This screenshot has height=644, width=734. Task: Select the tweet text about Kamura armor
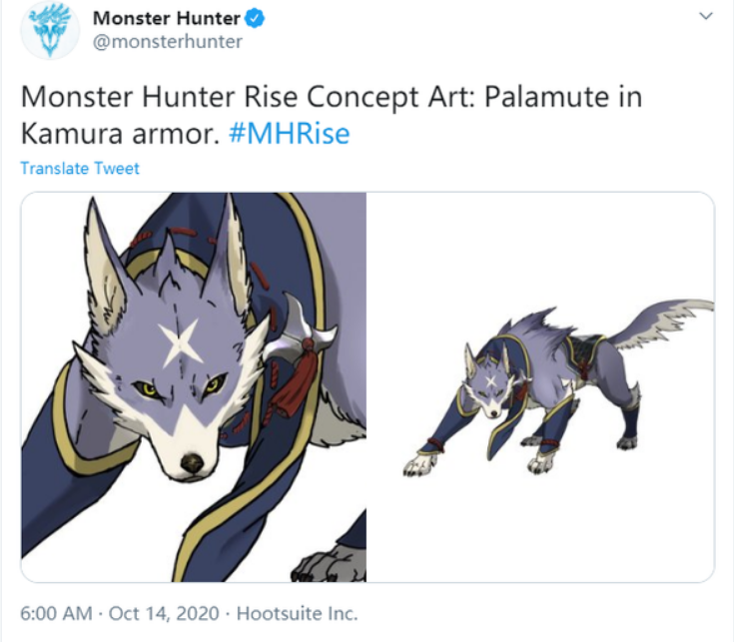tap(331, 115)
